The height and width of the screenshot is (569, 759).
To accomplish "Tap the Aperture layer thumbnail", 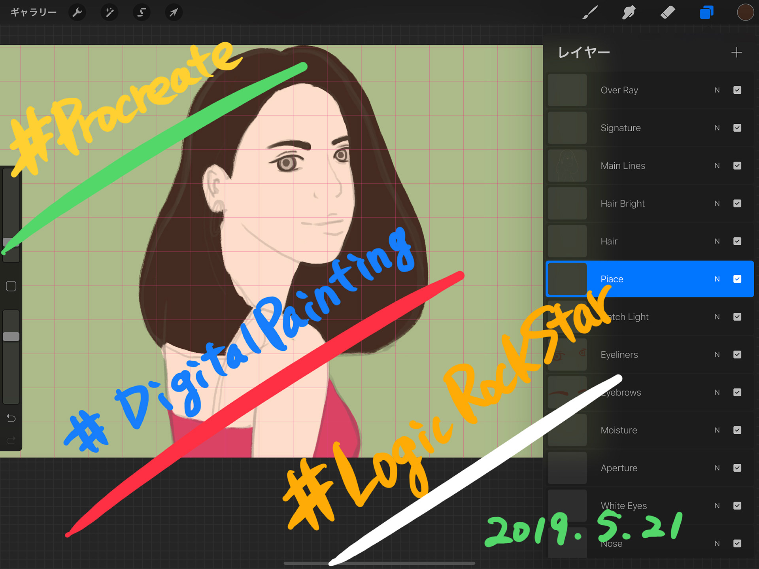I will pyautogui.click(x=567, y=468).
